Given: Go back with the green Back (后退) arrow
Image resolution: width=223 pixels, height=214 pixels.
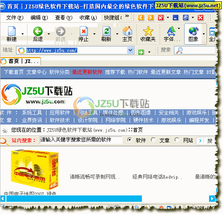Looking at the screenshot, I should point(38,31).
